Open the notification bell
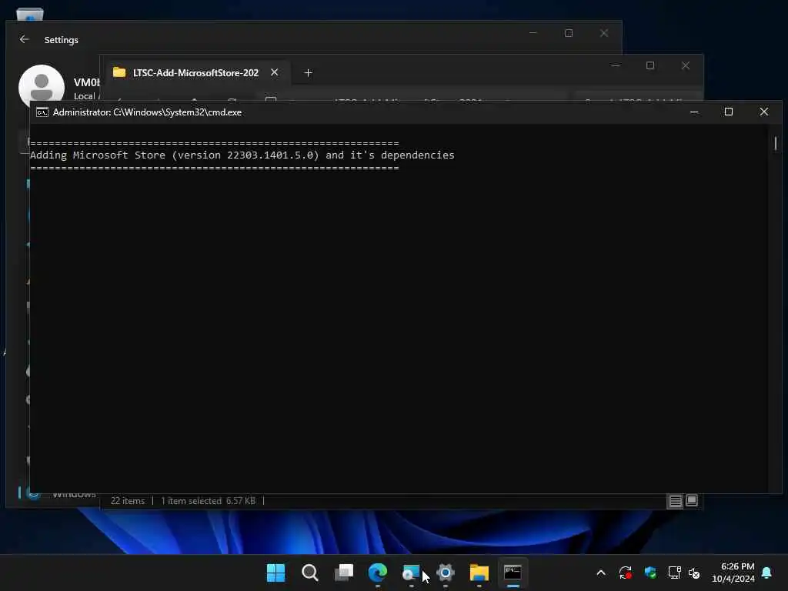 click(766, 573)
